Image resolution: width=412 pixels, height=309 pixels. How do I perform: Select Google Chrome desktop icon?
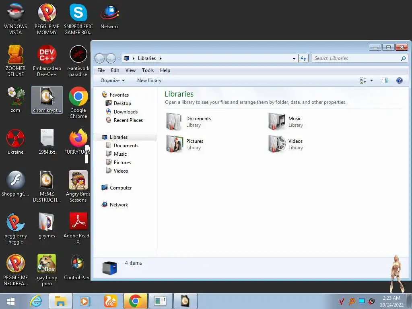pos(78,103)
